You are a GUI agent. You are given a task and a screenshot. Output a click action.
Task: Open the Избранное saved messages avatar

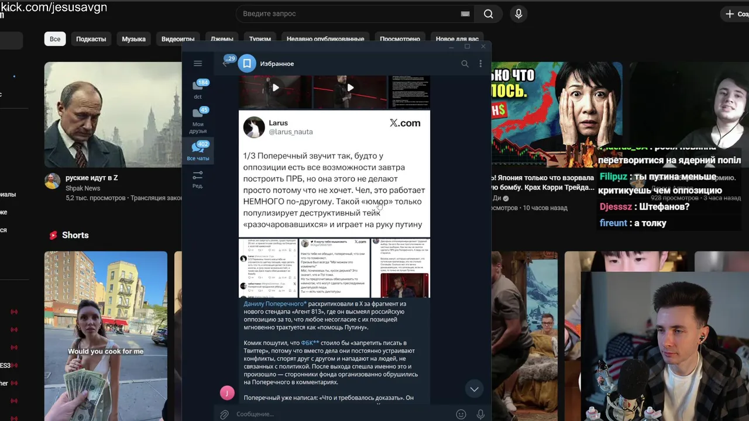tap(247, 63)
